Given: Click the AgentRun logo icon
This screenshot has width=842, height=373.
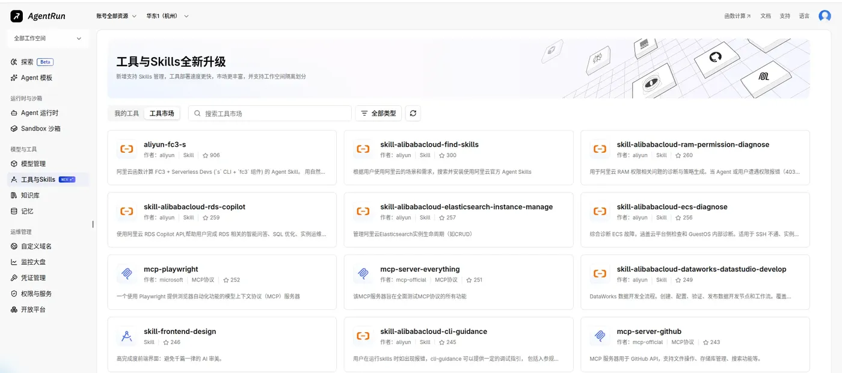Looking at the screenshot, I should 17,16.
